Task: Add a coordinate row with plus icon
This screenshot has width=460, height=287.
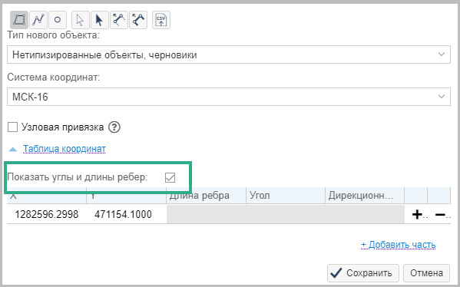Action: click(x=417, y=215)
